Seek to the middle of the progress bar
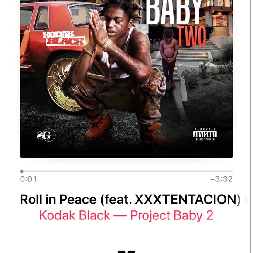The width and height of the screenshot is (253, 253). 126,171
